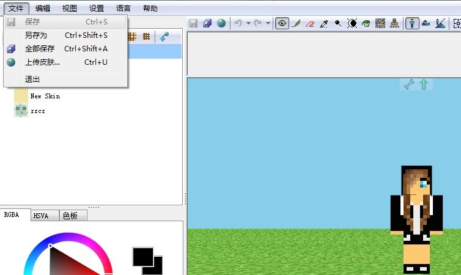Select the camera eye view tool
This screenshot has height=275, width=461.
click(x=282, y=23)
